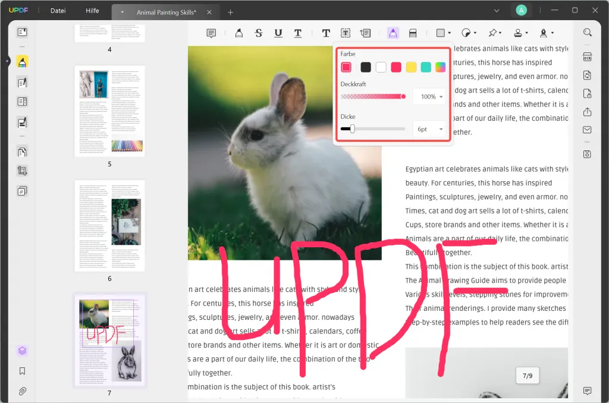Choose the black color swatch

click(366, 67)
